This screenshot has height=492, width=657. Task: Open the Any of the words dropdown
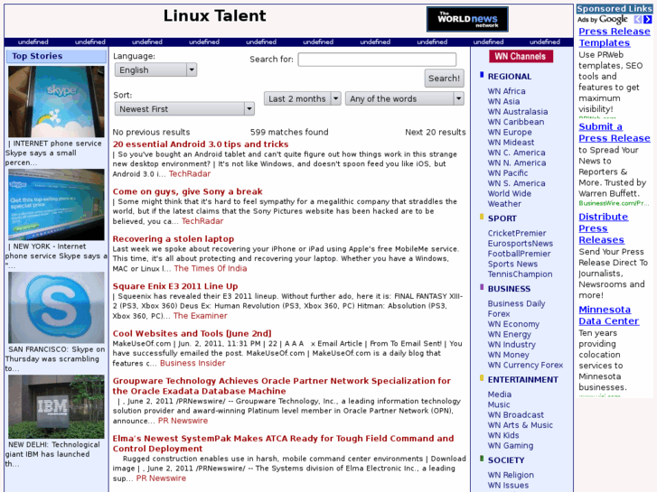(404, 98)
